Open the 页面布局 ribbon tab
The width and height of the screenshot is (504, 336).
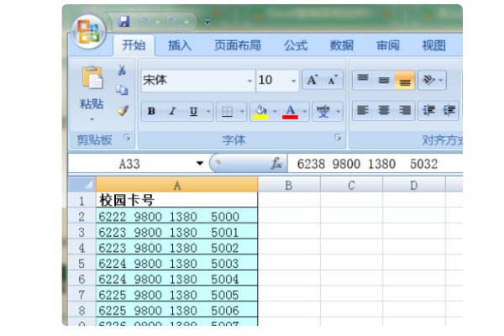[238, 45]
